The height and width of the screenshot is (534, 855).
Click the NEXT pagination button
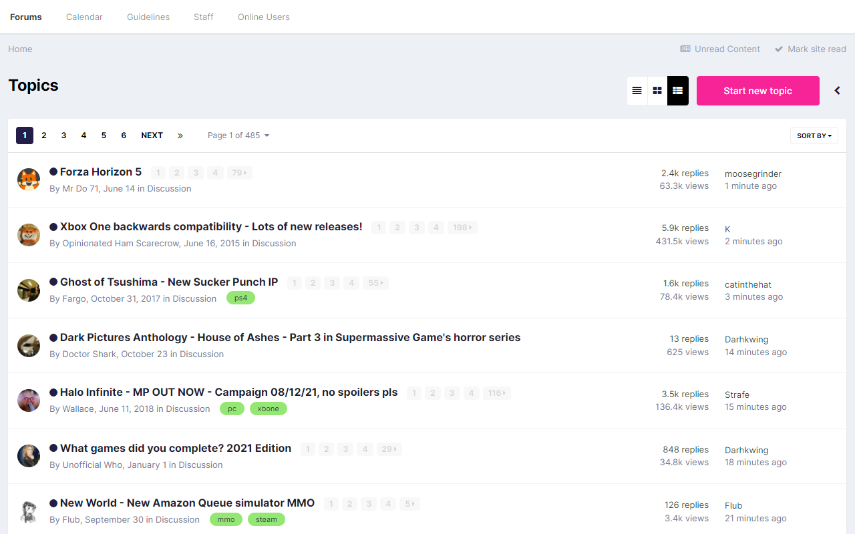click(152, 136)
